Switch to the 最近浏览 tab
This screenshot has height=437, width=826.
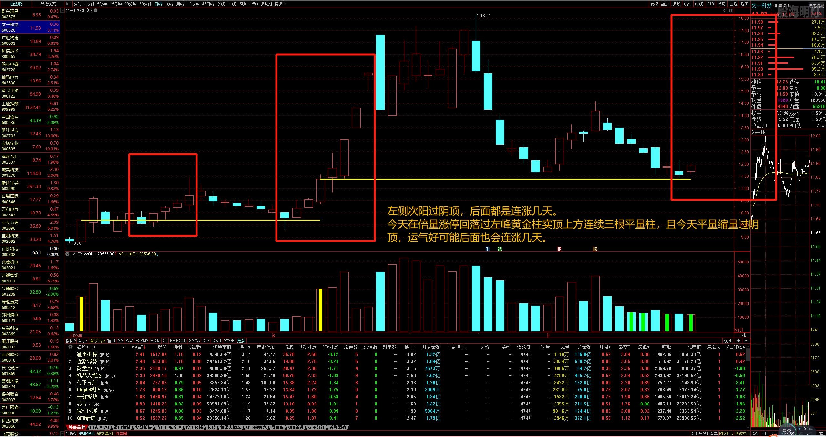[x=48, y=4]
